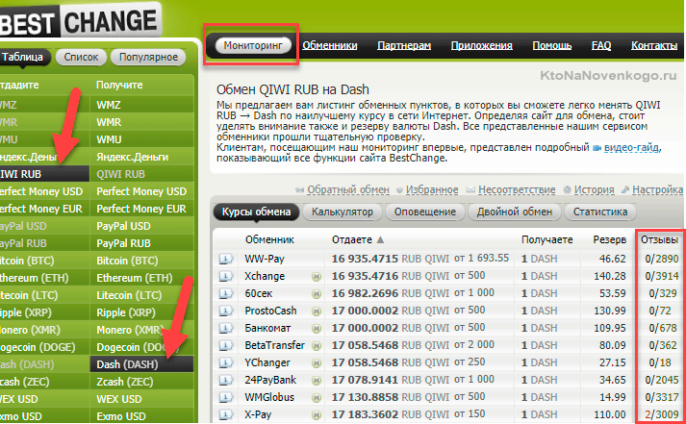Click the info icon for 24PayBank row
This screenshot has height=424, width=686.
click(226, 380)
